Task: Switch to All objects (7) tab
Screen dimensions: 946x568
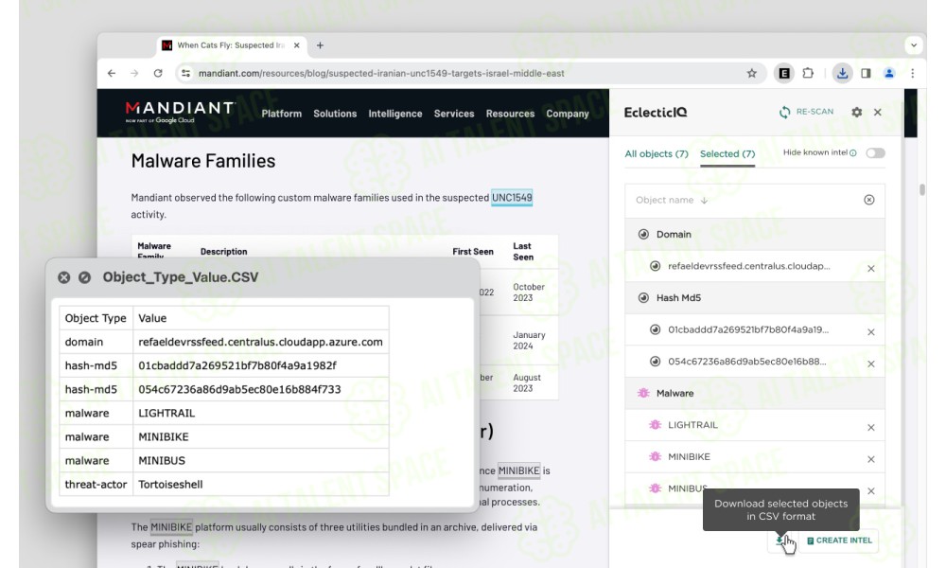Action: (657, 154)
